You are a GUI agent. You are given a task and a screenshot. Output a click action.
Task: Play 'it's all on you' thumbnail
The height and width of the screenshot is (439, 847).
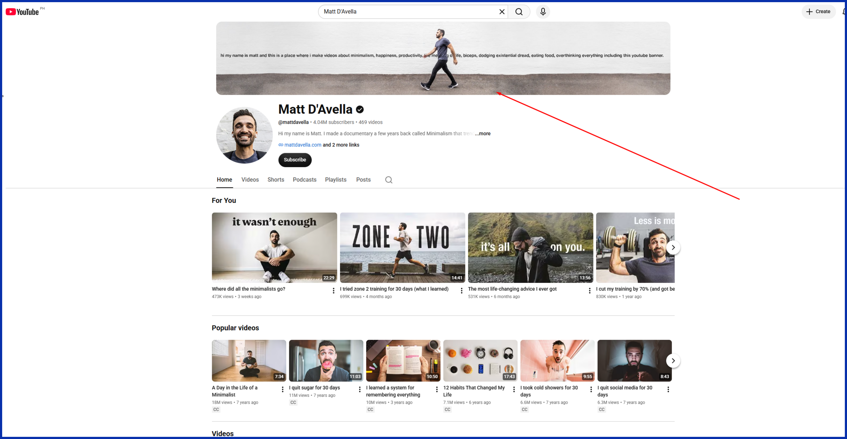530,248
